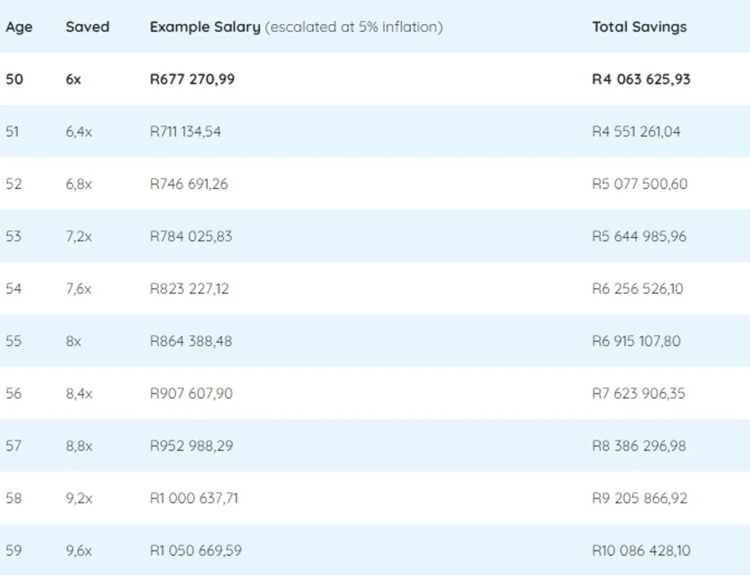Select salary R784 025,83
This screenshot has width=750, height=575.
[190, 236]
